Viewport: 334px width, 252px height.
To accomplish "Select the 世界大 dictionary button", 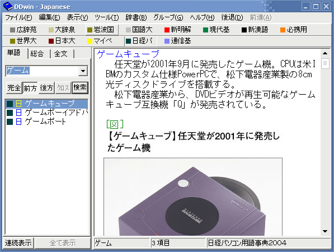I will pos(23,41).
